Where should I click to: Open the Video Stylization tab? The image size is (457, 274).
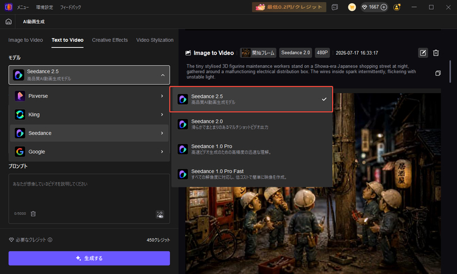pos(155,40)
